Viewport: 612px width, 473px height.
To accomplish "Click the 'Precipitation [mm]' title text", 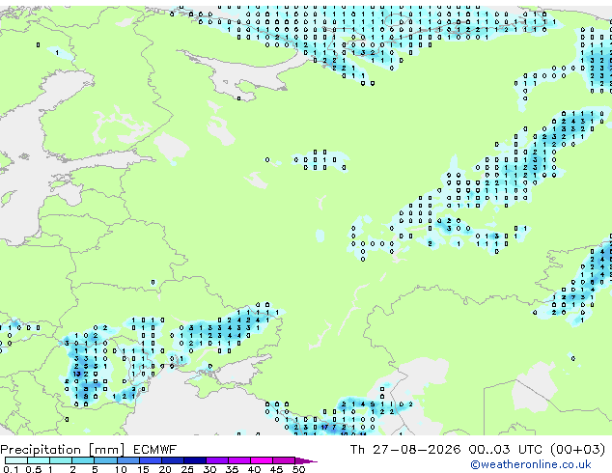I will 63,450.
